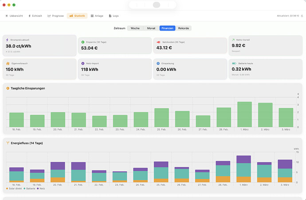Click the red plug icon for Netzkosten

coord(158,42)
